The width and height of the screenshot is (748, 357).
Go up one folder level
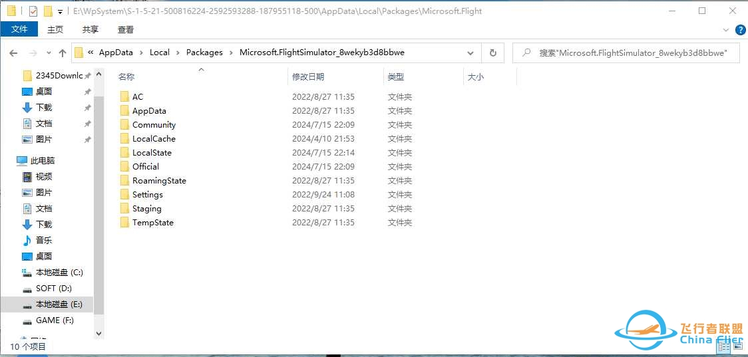(63, 53)
